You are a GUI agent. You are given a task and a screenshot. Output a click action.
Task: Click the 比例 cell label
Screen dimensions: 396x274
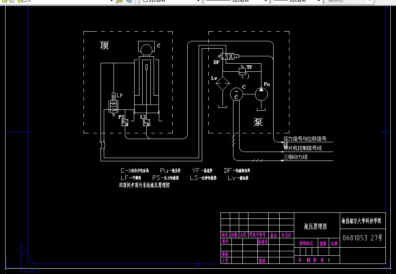[334, 244]
